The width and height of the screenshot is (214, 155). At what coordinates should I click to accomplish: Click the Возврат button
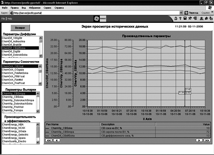[x=20, y=28]
